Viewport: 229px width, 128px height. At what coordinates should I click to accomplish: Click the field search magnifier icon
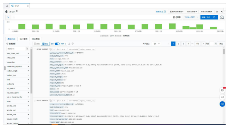tap(27, 49)
